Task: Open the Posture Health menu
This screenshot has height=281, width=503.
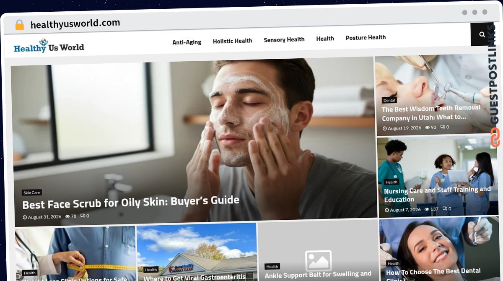Action: 366,37
